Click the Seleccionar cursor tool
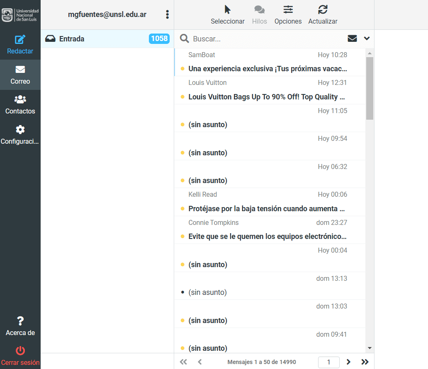The image size is (428, 369). pos(227,15)
